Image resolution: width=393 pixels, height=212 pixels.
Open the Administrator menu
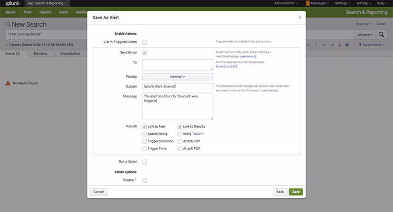click(286, 3)
